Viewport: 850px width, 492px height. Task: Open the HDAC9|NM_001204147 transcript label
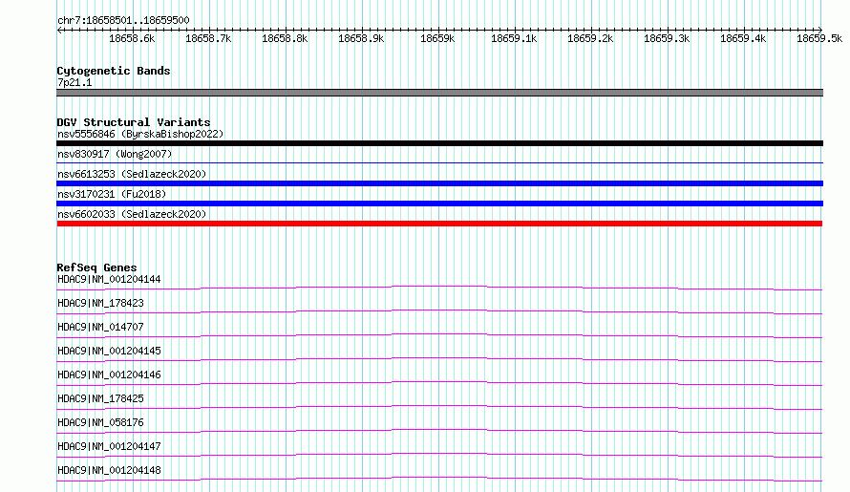click(109, 446)
